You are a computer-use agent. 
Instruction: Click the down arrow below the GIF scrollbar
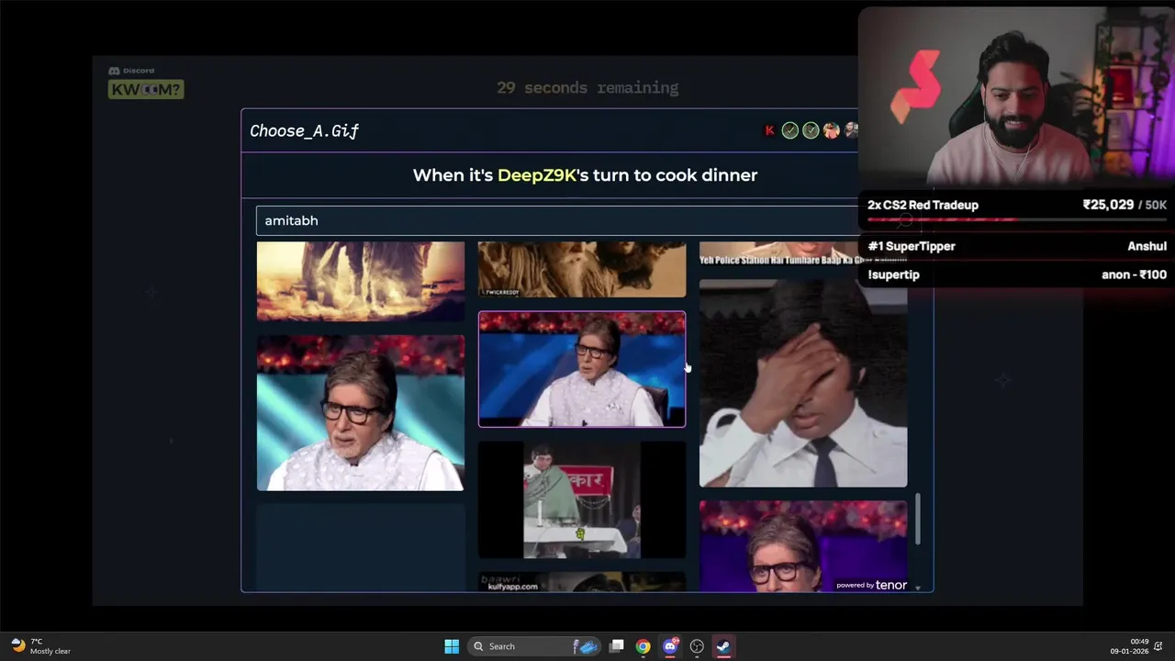click(917, 587)
